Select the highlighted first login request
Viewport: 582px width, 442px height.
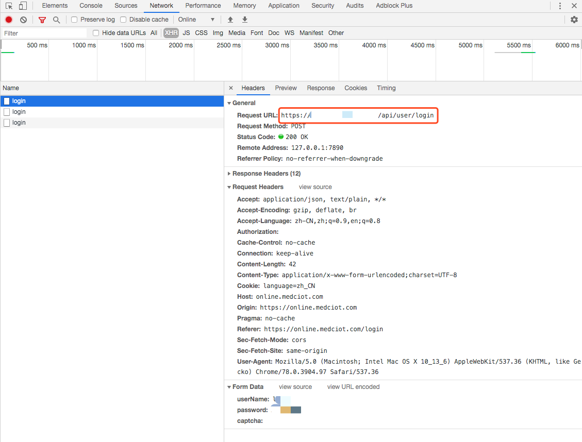click(x=112, y=101)
